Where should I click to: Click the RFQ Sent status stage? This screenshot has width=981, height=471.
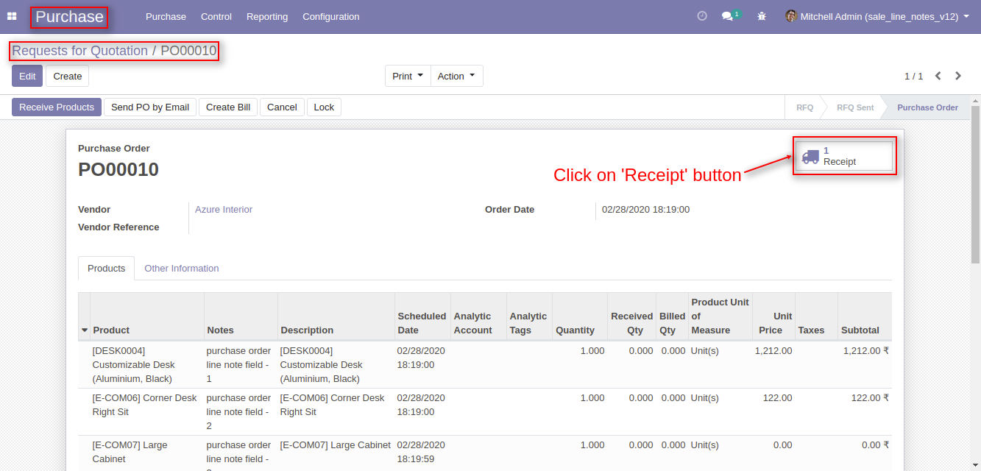tap(855, 107)
